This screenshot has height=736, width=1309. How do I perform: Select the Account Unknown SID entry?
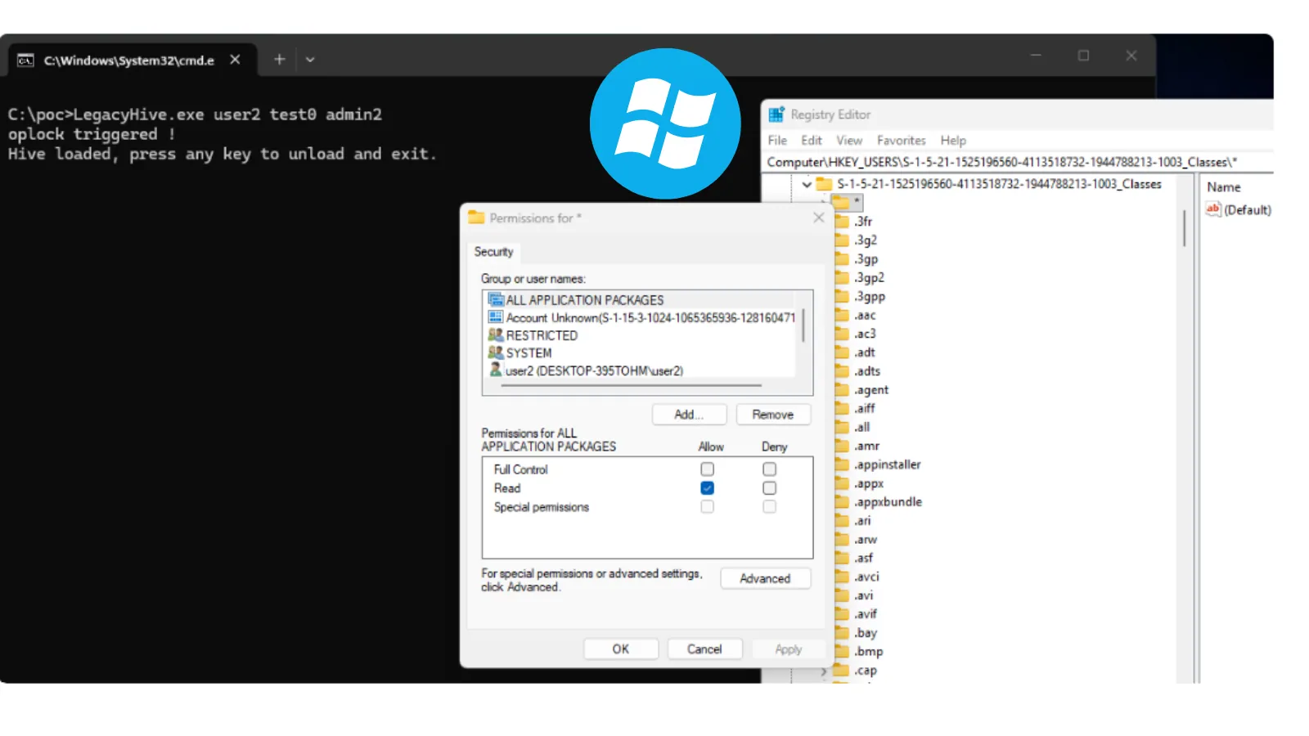[640, 317]
